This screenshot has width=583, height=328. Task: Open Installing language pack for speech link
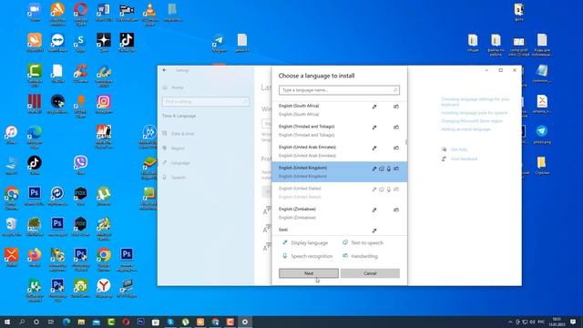(474, 112)
